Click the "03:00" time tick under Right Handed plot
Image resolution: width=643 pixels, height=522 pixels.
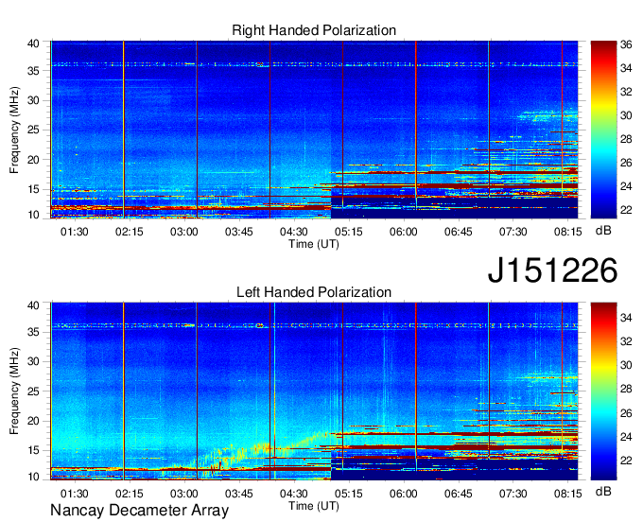[184, 232]
